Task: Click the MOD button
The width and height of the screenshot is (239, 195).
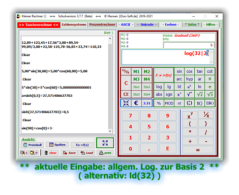Action: click(x=169, y=103)
